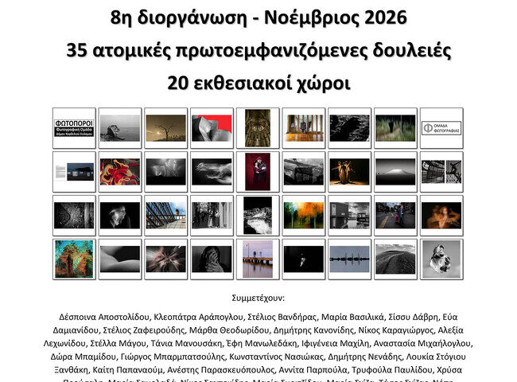Open the dancers on dark stage photo
The width and height of the screenshot is (517, 382).
tap(349, 172)
